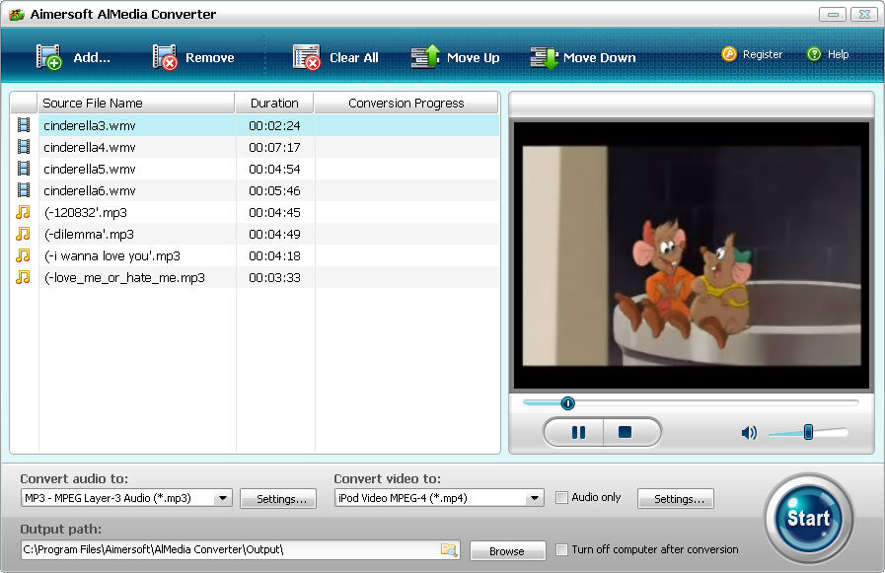Click the Remove file toolbar icon
Screen dimensions: 885x573
tap(165, 57)
